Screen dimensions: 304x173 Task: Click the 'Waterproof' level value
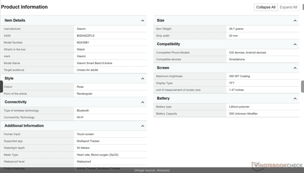point(84,161)
